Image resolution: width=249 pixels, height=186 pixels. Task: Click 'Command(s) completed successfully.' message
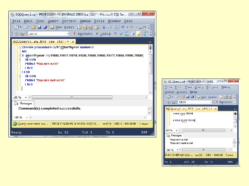pyautogui.click(x=50, y=108)
